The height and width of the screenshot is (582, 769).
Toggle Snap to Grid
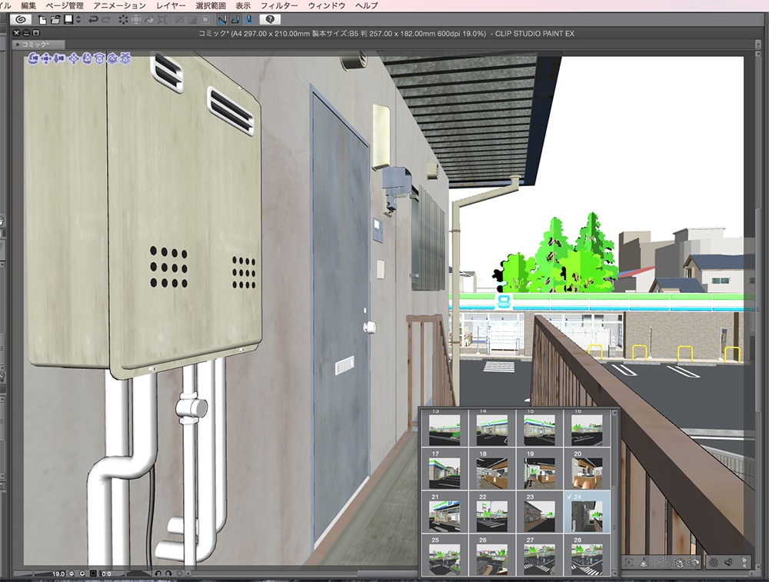(x=248, y=20)
